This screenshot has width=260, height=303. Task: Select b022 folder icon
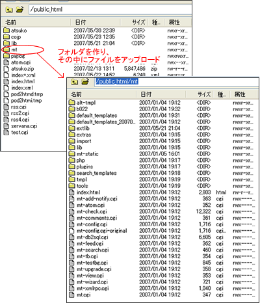tap(72, 109)
